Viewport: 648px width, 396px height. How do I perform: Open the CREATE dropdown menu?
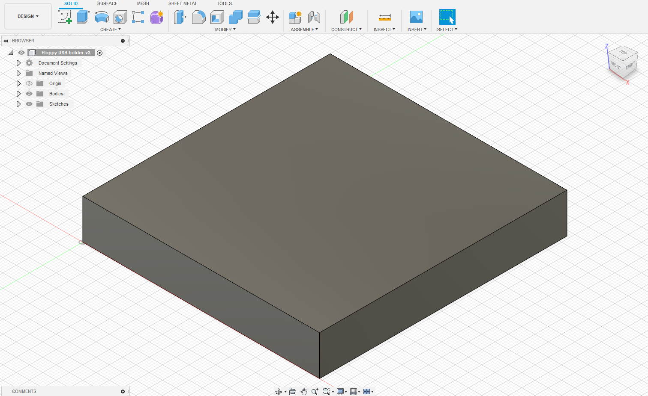(x=111, y=30)
